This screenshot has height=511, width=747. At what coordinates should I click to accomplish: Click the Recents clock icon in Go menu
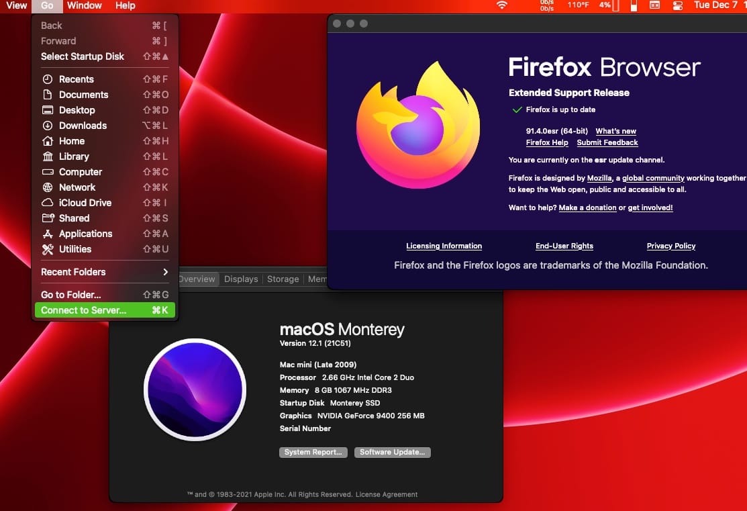[48, 79]
